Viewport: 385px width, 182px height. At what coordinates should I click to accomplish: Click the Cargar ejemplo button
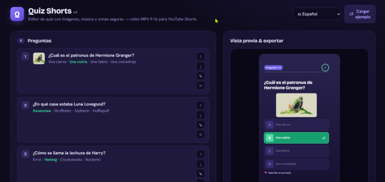point(360,14)
